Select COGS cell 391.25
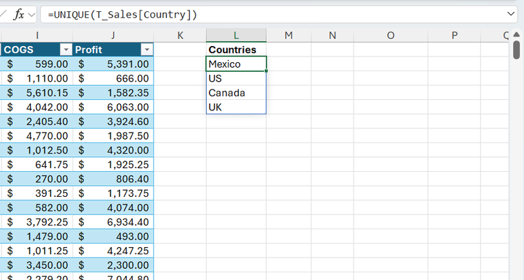Viewport: 524px width, 280px height. [x=37, y=193]
